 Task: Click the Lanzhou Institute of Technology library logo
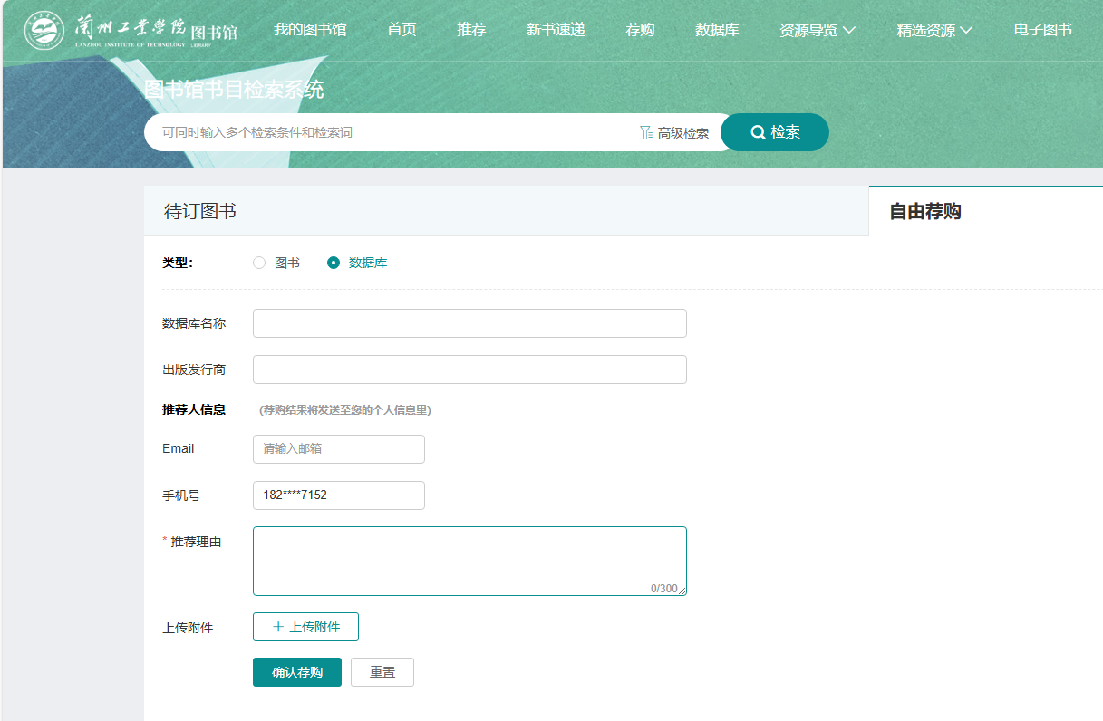coord(131,31)
